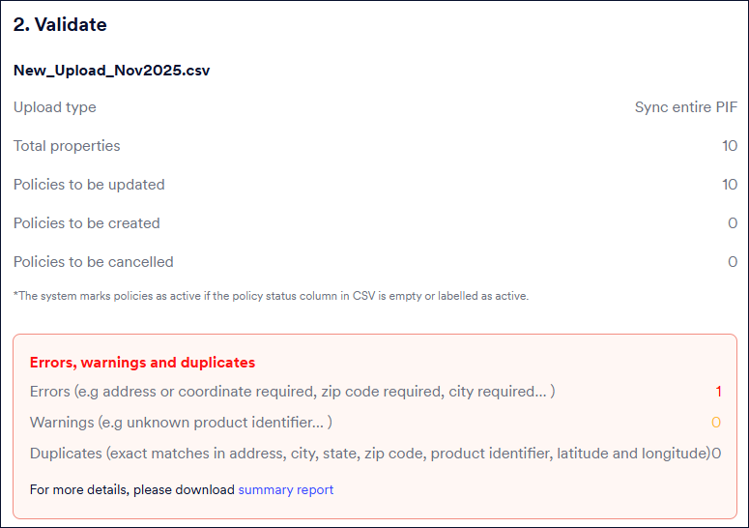Open the summary report link
749x528 pixels.
(x=286, y=489)
